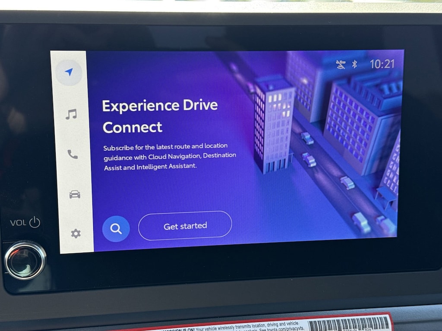
Task: Open the Navigation arrow icon in sidebar
Action: [69, 72]
